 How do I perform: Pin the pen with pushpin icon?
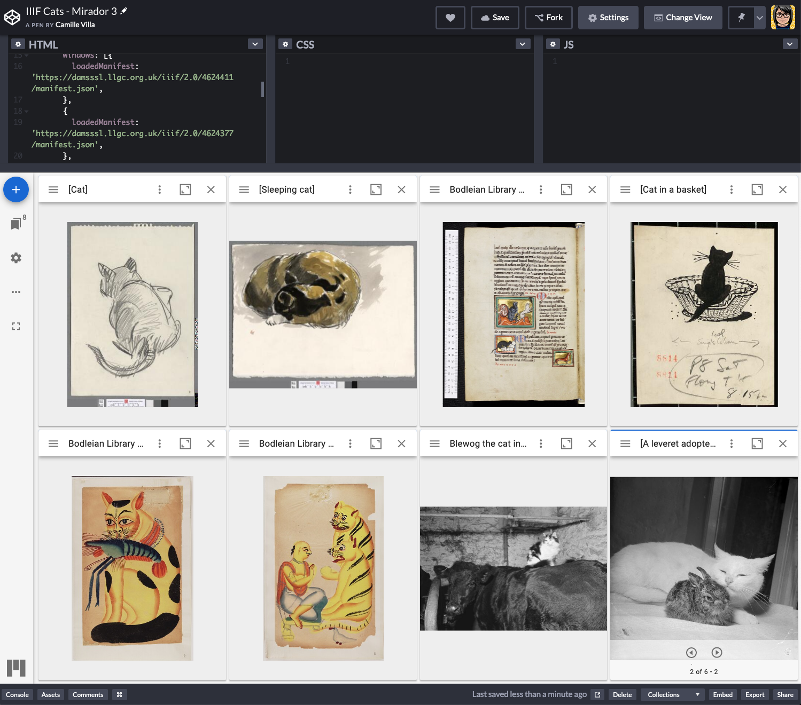pyautogui.click(x=741, y=18)
